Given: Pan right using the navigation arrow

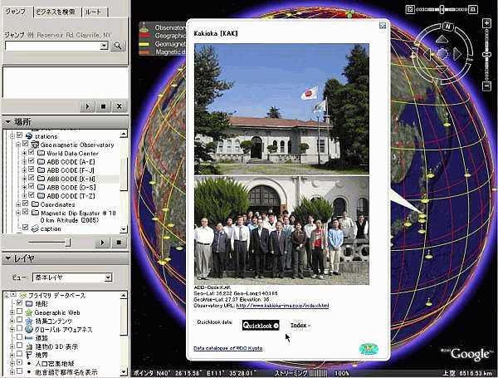Looking at the screenshot, I should tap(456, 54).
